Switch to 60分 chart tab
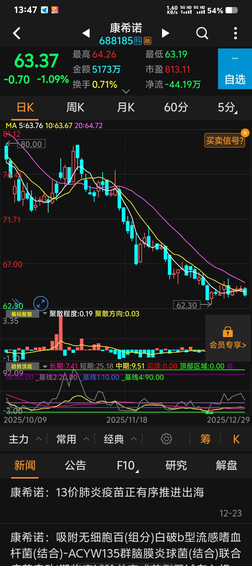The image size is (252, 566). (x=176, y=107)
